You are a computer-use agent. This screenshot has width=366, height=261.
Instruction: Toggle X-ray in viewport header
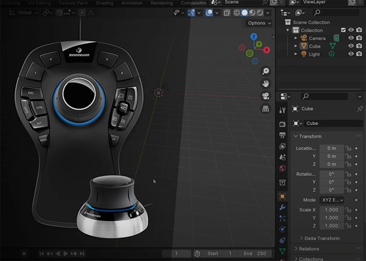228,13
